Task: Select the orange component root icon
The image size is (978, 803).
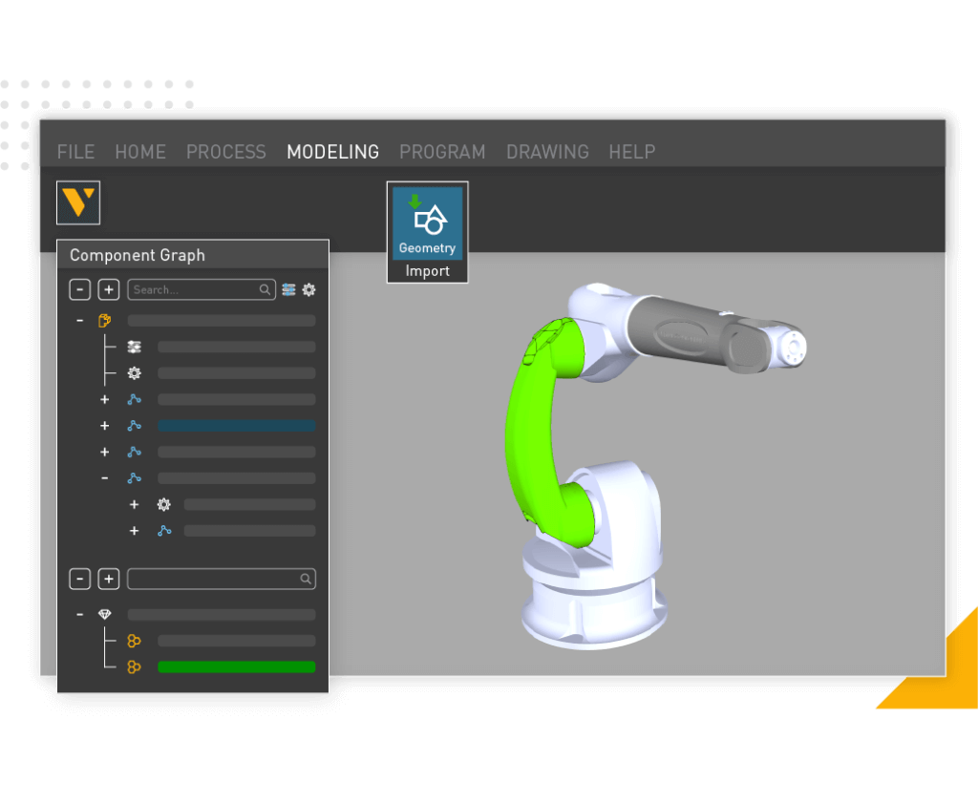Action: pyautogui.click(x=105, y=321)
